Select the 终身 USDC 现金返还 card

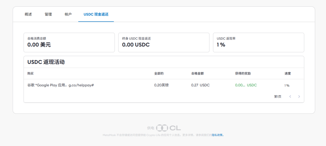(x=164, y=42)
